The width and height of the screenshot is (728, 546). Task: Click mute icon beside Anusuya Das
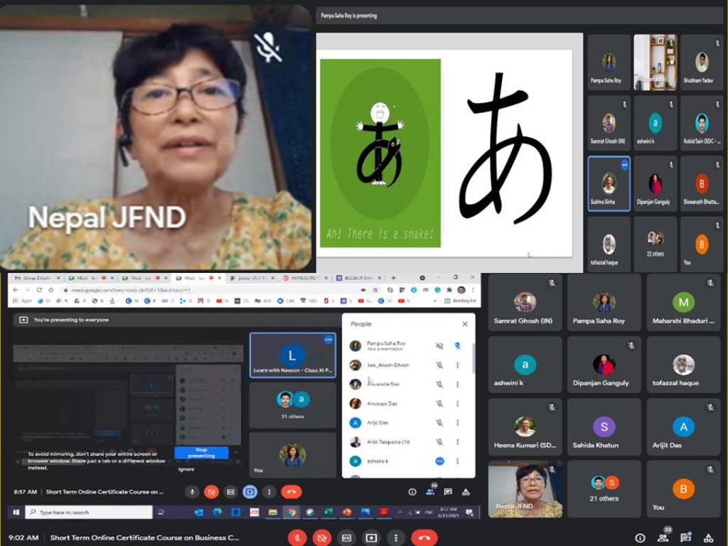pos(439,404)
